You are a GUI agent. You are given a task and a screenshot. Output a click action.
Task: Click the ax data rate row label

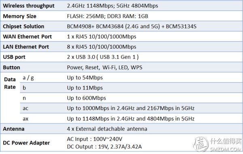click(x=26, y=119)
